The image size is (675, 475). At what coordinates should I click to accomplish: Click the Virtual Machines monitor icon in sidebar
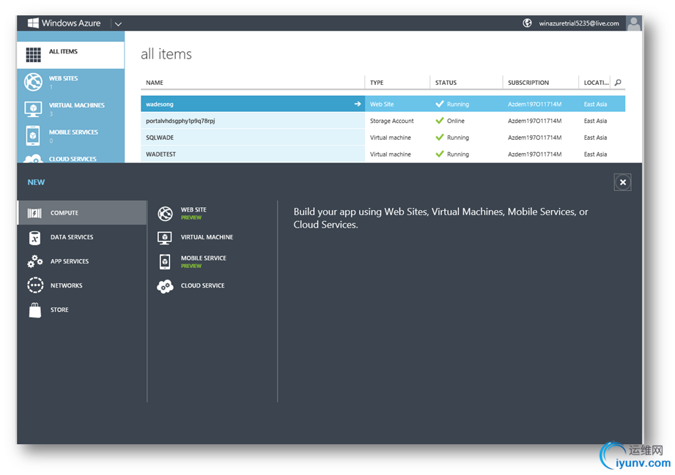pyautogui.click(x=33, y=109)
